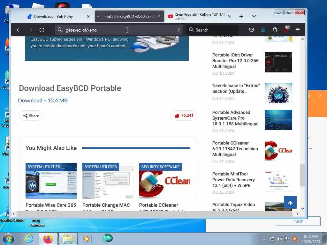Open the Firefox hamburger menu

[x=298, y=30]
